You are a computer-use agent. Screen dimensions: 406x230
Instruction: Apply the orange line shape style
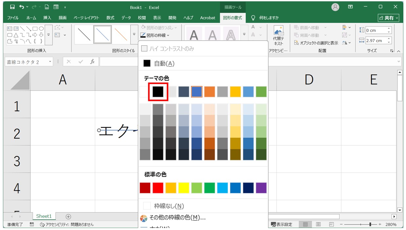click(121, 34)
